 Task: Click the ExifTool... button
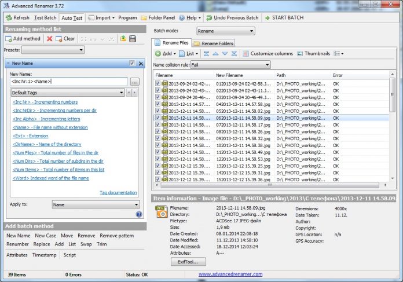click(x=188, y=262)
